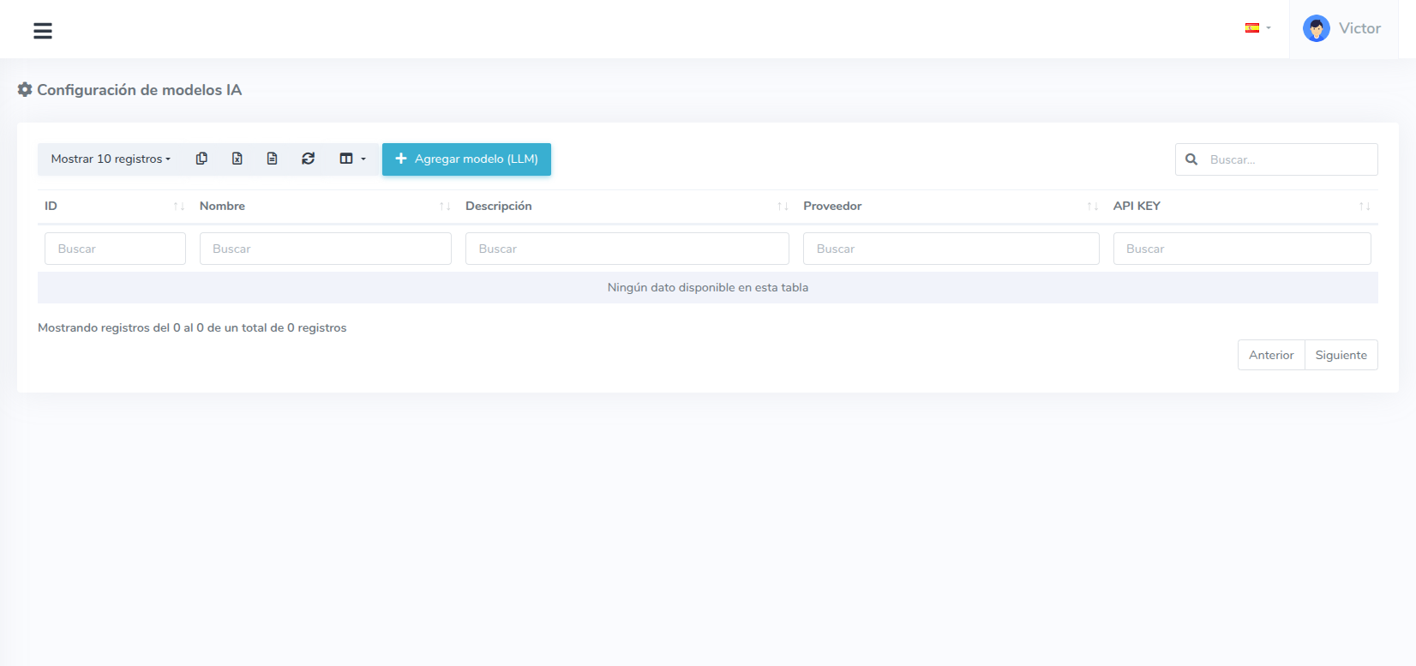
Task: Sort table by Proveedor column header
Action: point(832,206)
